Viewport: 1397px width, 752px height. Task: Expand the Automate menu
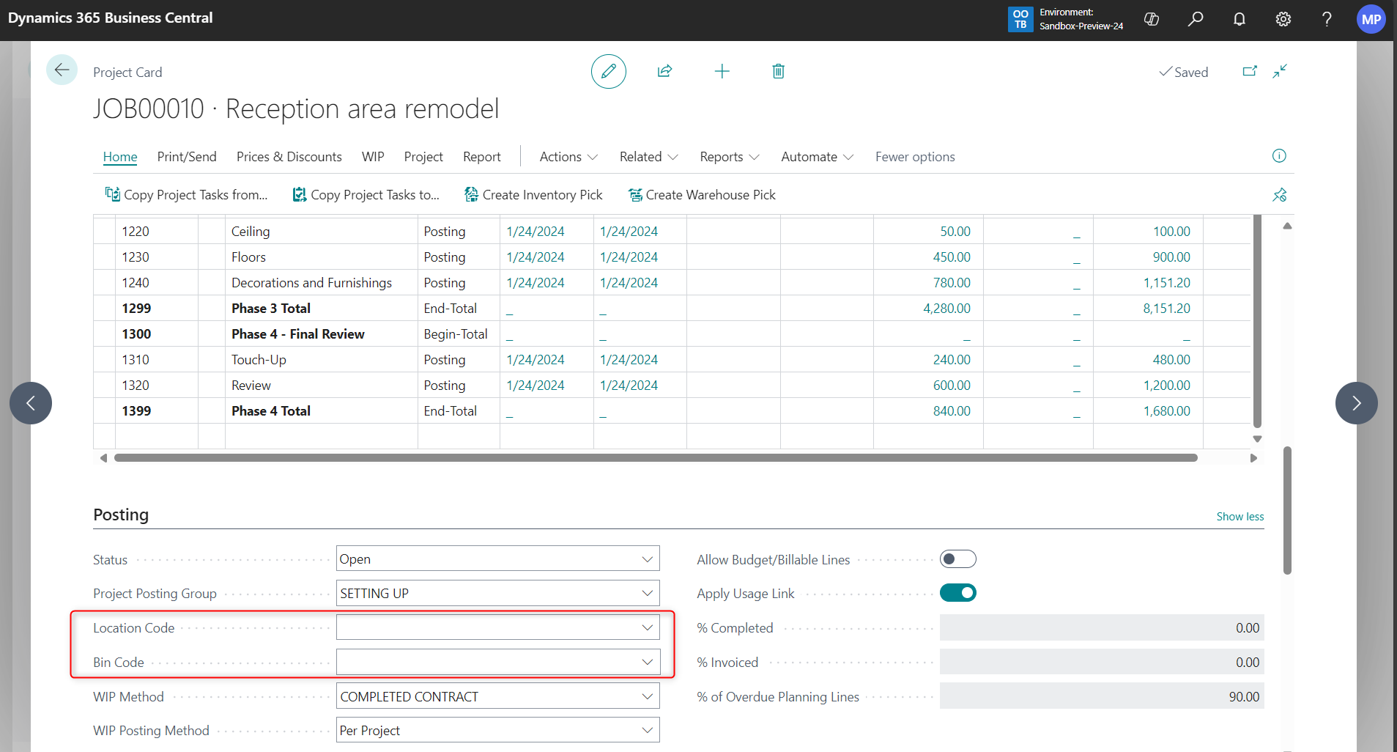click(817, 157)
